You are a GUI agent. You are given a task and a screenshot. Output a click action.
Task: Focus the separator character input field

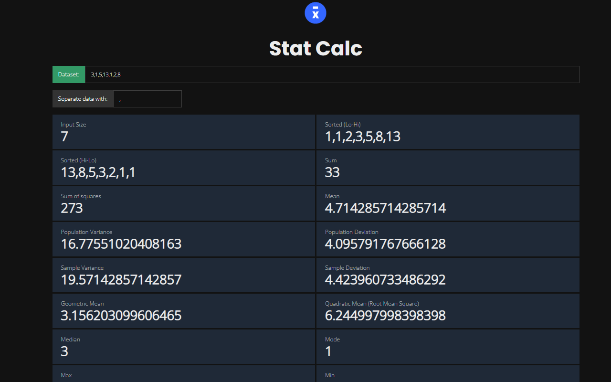click(x=147, y=99)
